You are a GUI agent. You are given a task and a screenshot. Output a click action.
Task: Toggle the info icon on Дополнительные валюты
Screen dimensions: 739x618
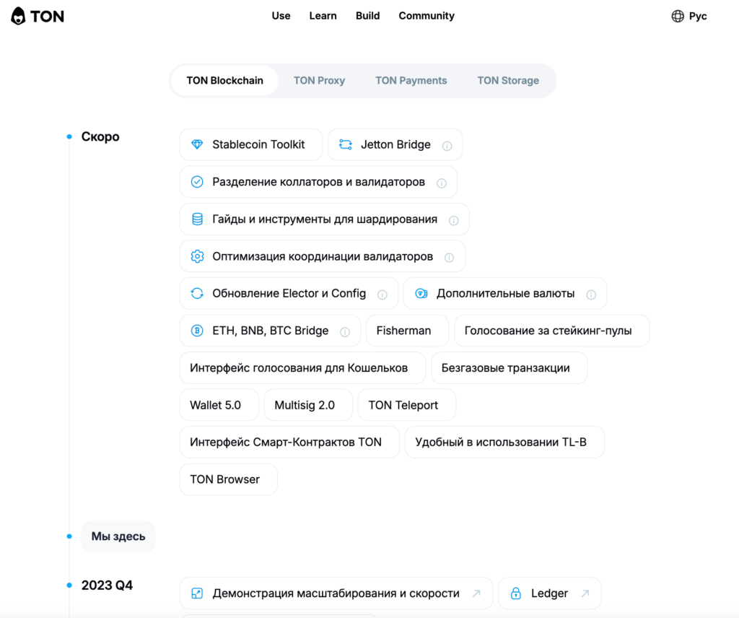pyautogui.click(x=591, y=294)
